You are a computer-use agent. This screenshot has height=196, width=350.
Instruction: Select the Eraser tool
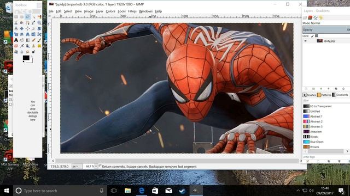point(16,46)
